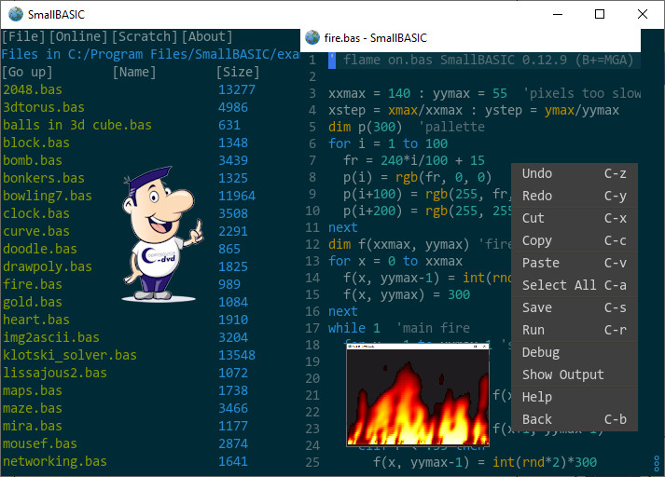Viewport: 665px width, 477px height.
Task: Click the fire.bas window icon
Action: click(x=312, y=38)
